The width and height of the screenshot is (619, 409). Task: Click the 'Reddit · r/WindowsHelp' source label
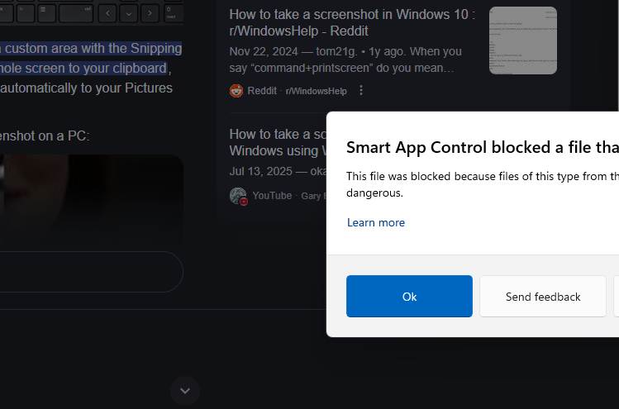click(x=297, y=91)
